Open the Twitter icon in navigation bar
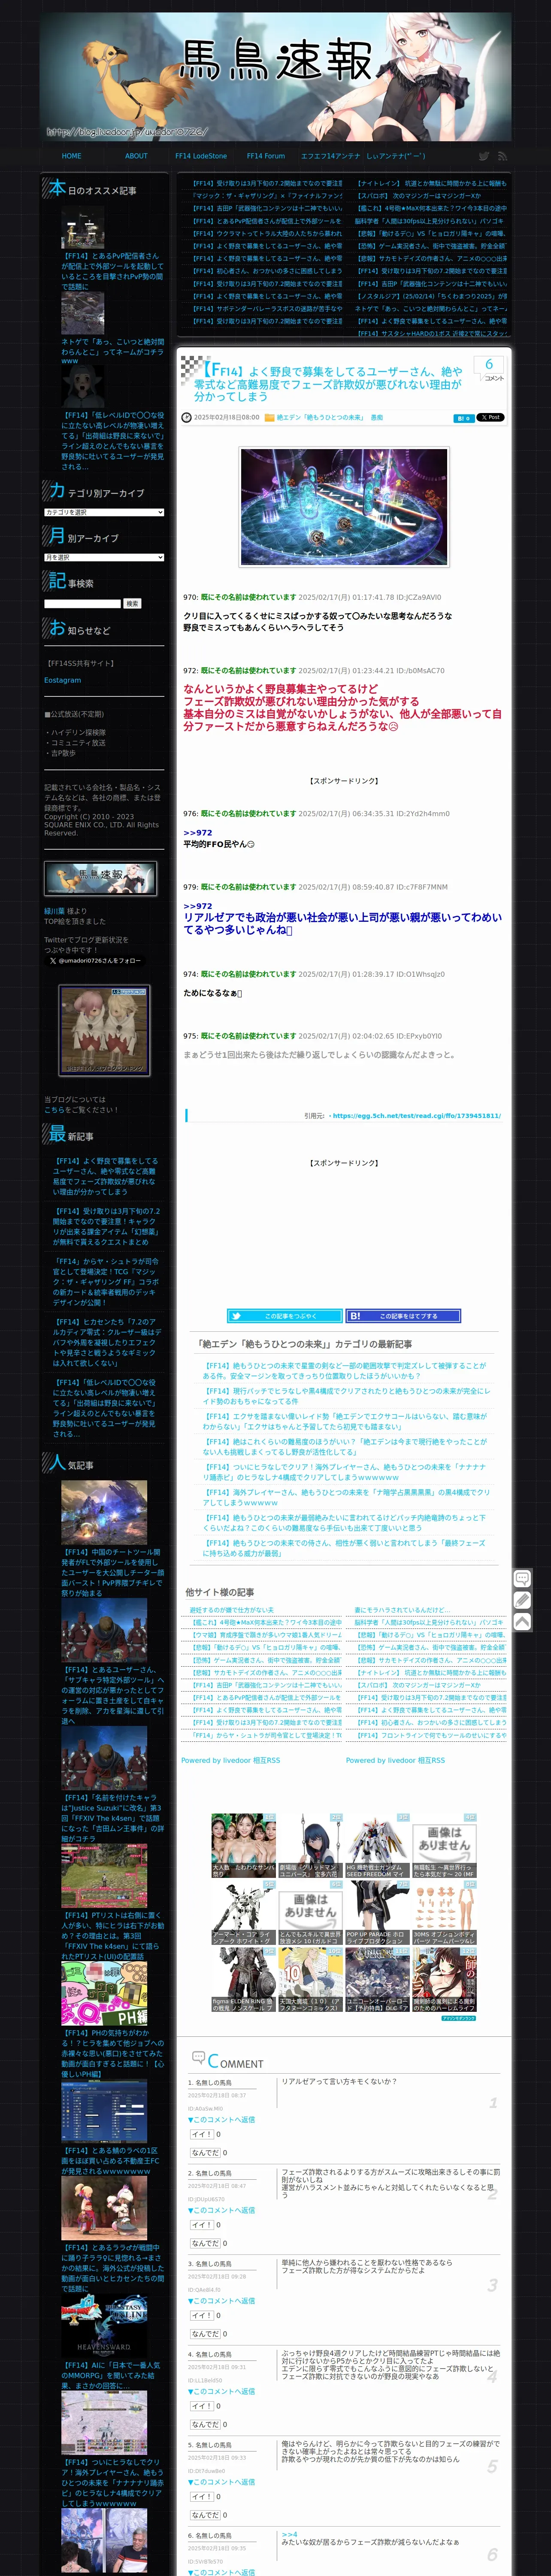 coord(483,156)
